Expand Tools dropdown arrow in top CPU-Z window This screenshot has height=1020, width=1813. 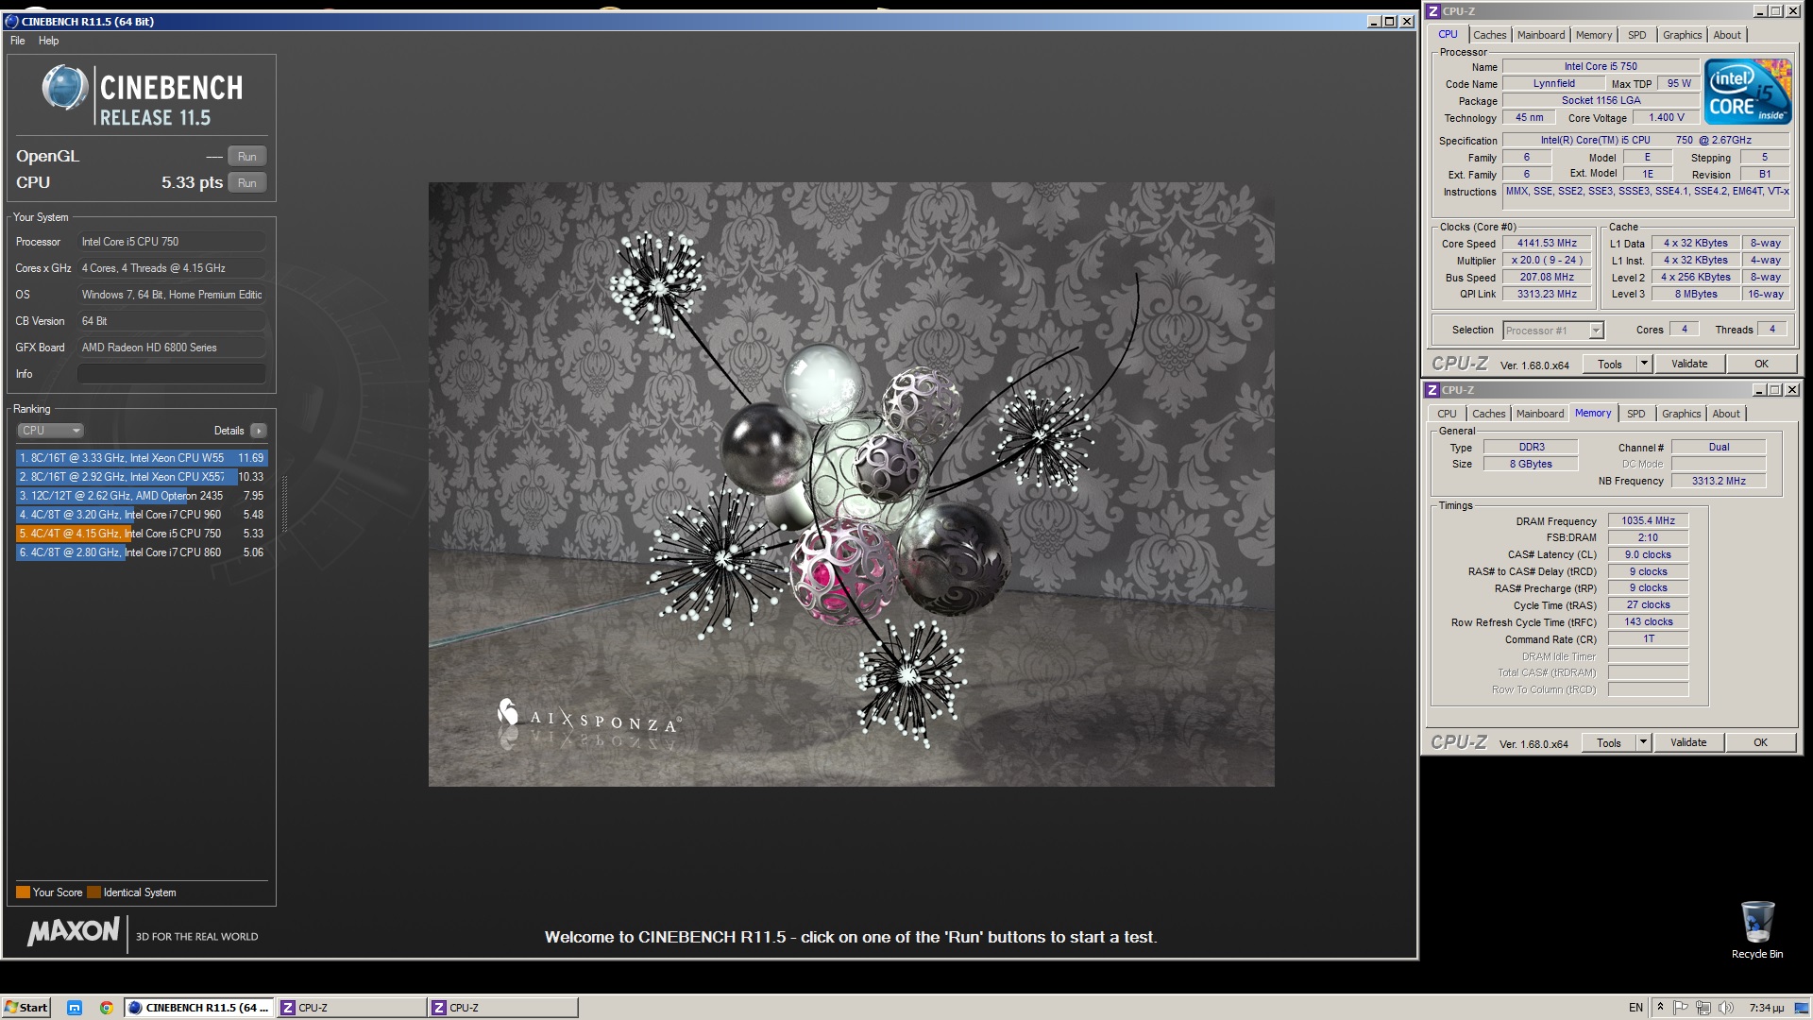(x=1644, y=365)
